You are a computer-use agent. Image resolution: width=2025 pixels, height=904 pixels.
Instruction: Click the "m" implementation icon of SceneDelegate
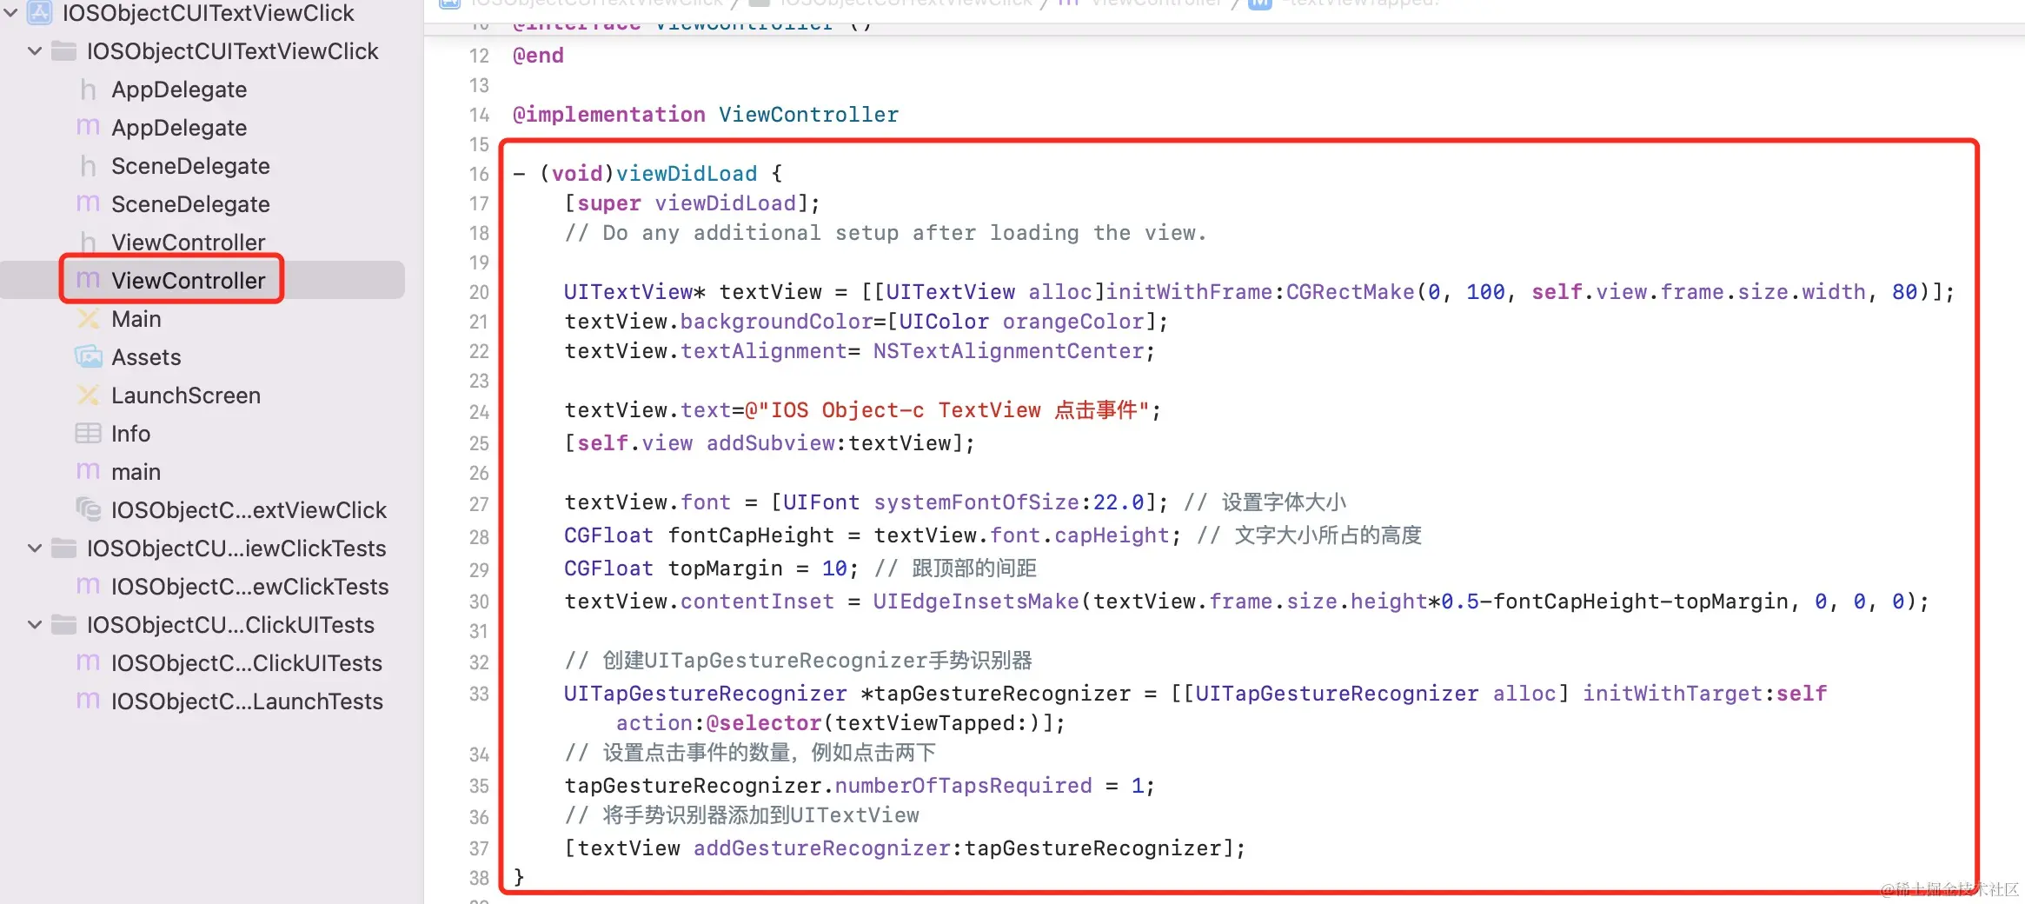coord(88,204)
